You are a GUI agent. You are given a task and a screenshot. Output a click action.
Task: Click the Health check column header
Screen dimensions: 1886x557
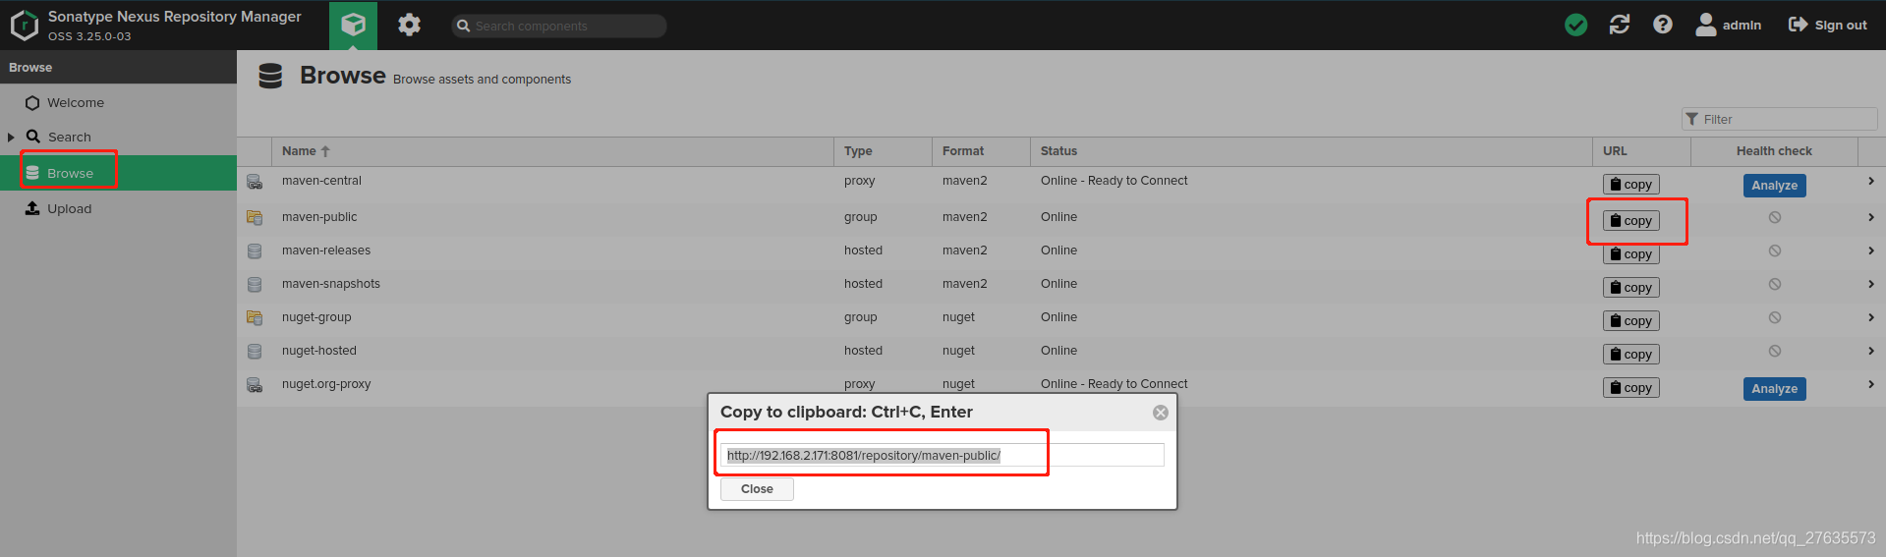tap(1774, 151)
